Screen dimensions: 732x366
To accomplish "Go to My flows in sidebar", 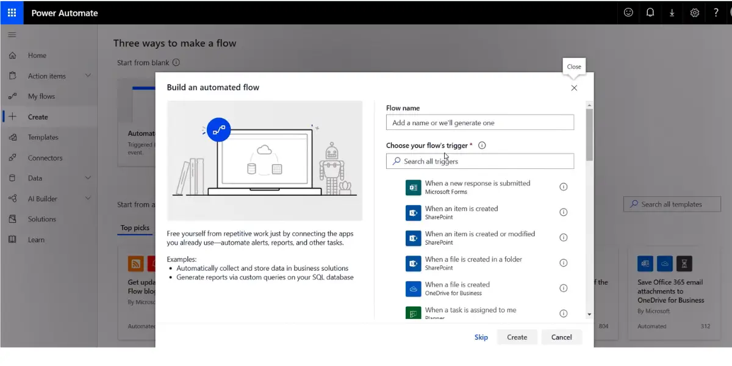I will click(41, 96).
